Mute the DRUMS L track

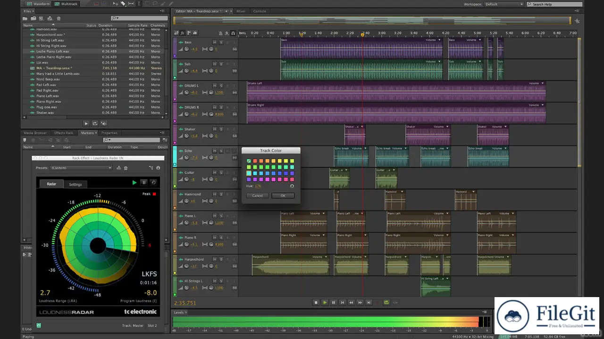tap(215, 86)
